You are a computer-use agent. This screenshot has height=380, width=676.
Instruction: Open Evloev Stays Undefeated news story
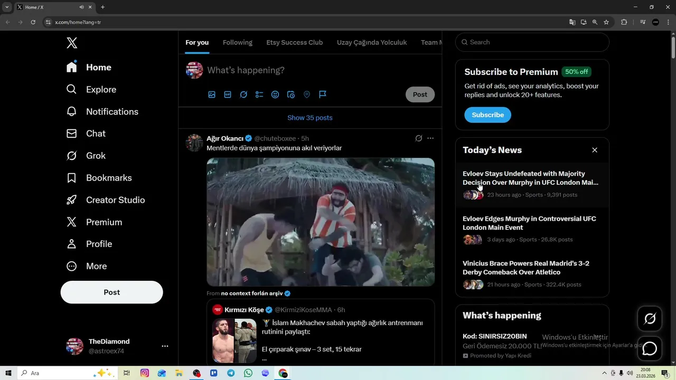click(532, 184)
